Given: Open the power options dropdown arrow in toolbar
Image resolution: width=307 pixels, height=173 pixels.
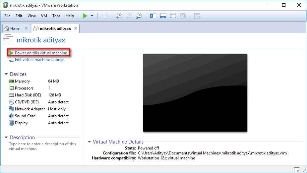Looking at the screenshot, I should [x=92, y=16].
